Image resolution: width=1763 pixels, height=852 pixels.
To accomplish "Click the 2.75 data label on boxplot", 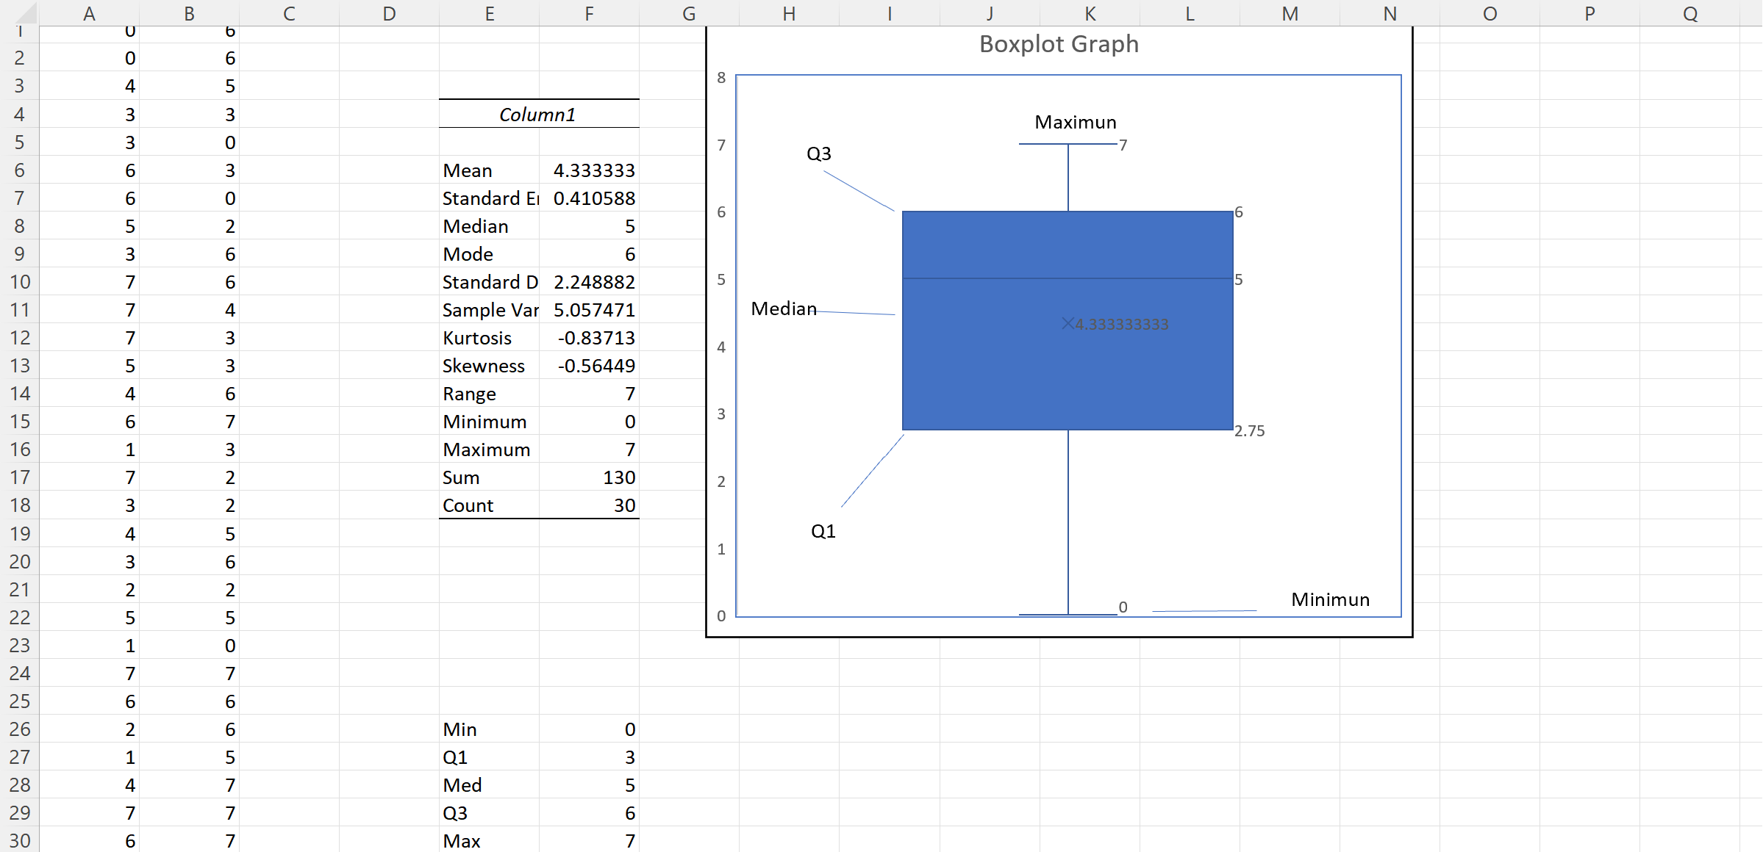I will coord(1250,431).
